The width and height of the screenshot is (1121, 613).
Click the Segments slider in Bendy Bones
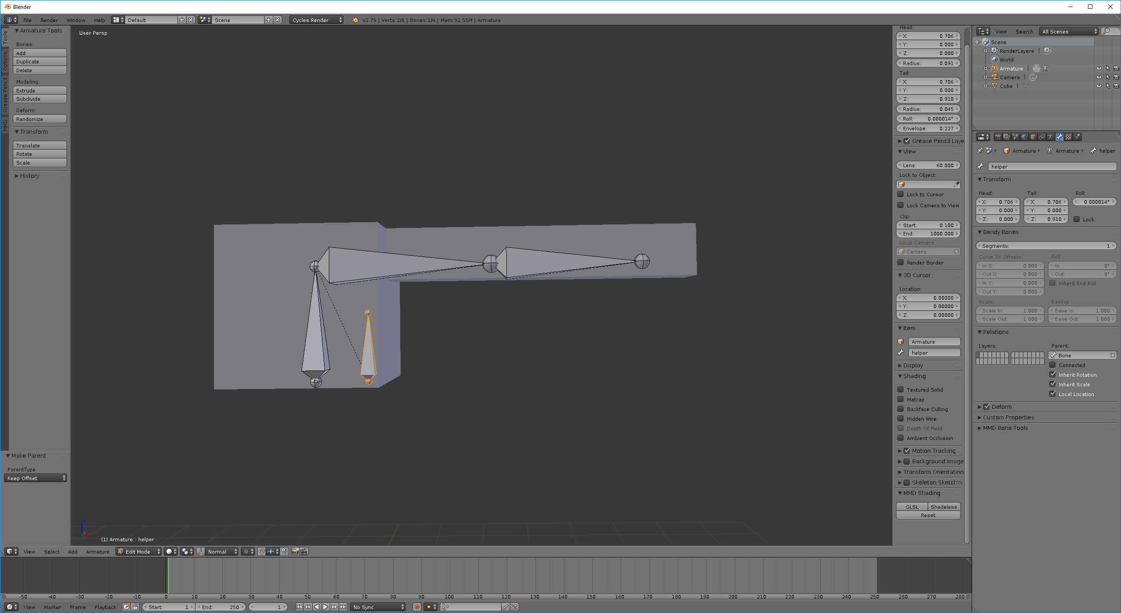(x=1047, y=246)
